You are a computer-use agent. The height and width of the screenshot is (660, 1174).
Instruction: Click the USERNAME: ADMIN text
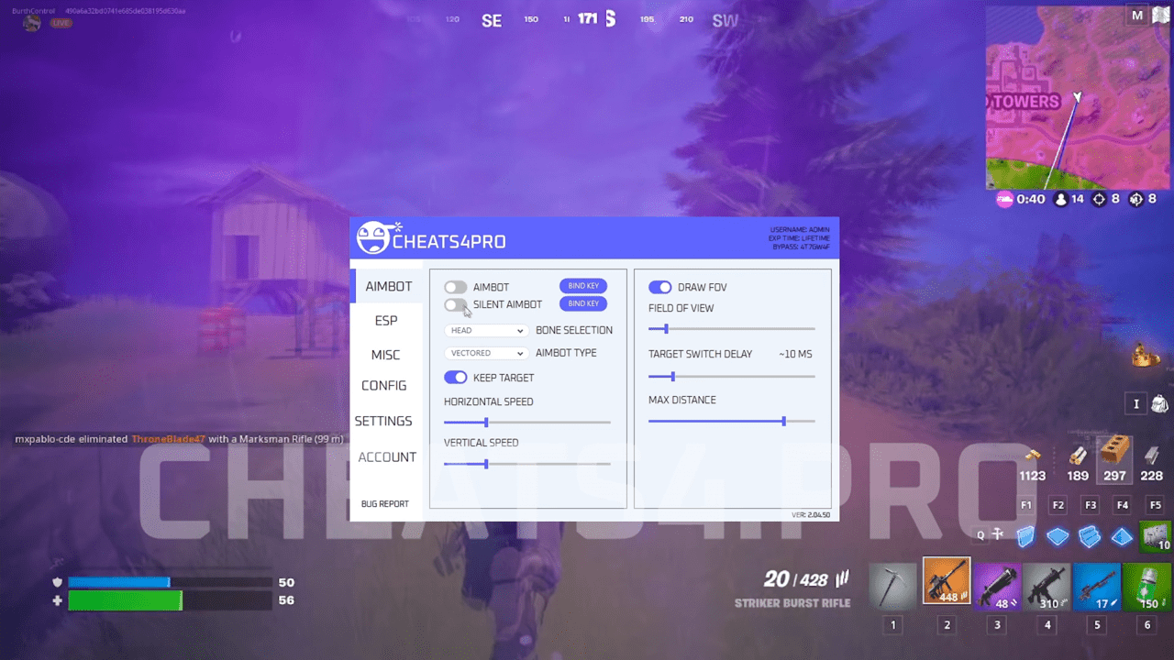click(801, 229)
